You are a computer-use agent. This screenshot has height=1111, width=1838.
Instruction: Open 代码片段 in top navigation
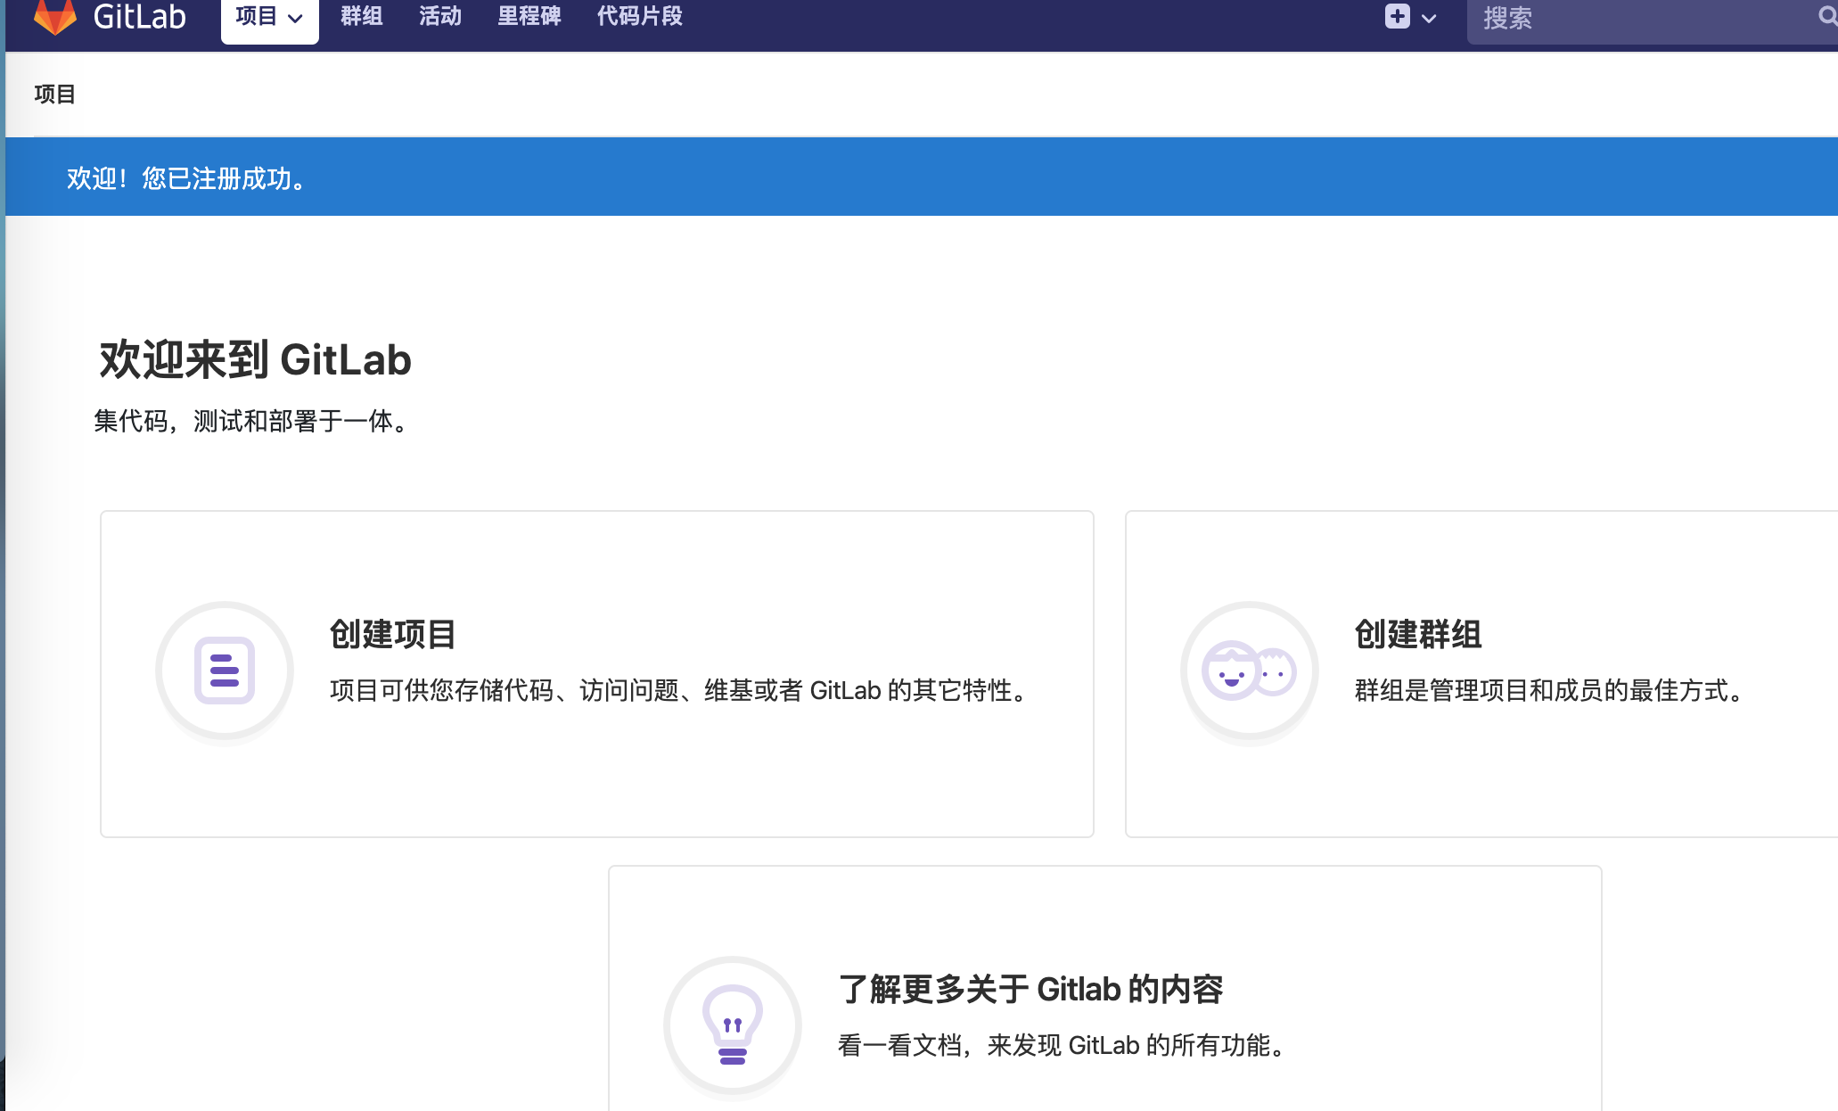(x=639, y=16)
